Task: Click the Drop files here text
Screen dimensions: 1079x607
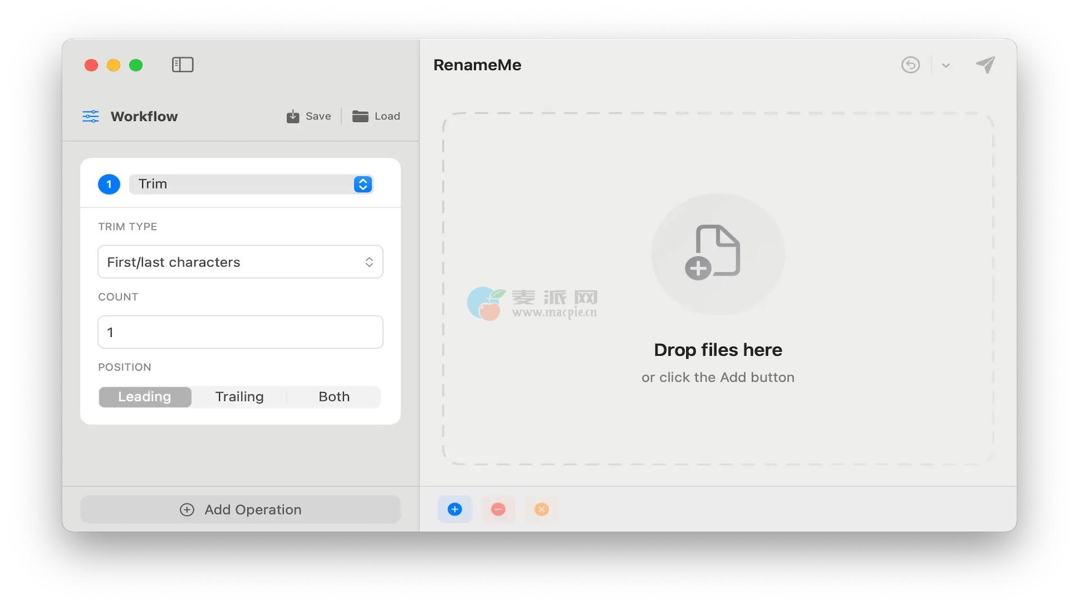Action: tap(718, 350)
